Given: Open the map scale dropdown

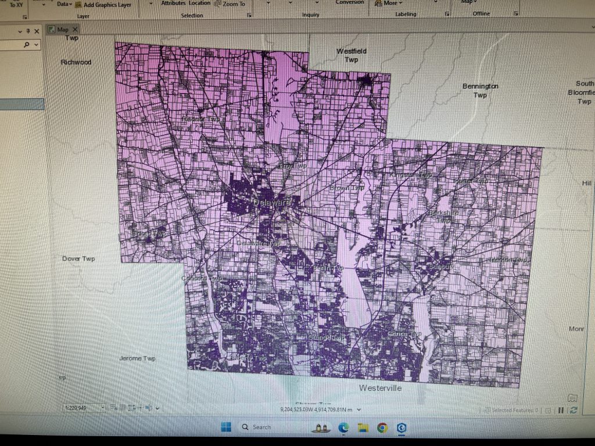Looking at the screenshot, I should pos(103,407).
